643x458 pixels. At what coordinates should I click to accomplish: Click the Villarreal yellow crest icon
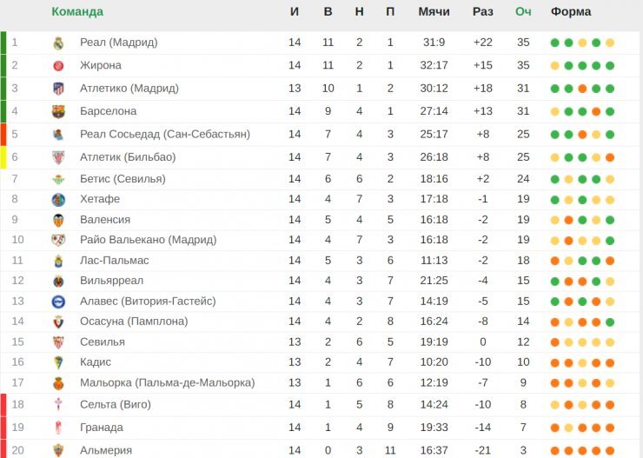[x=58, y=282]
